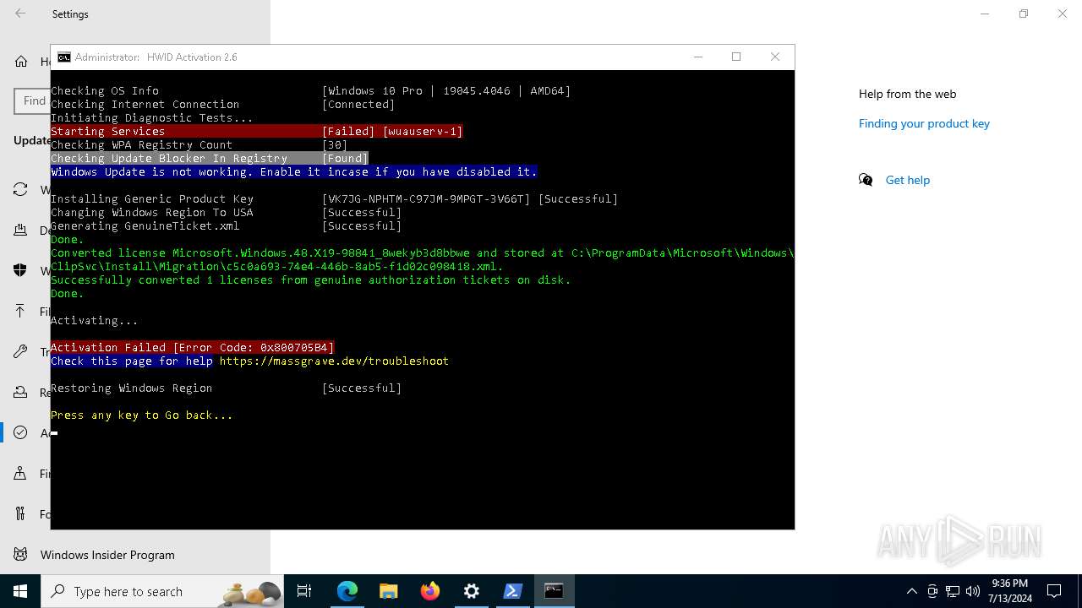Switch to PowerShell in taskbar

coord(512,591)
